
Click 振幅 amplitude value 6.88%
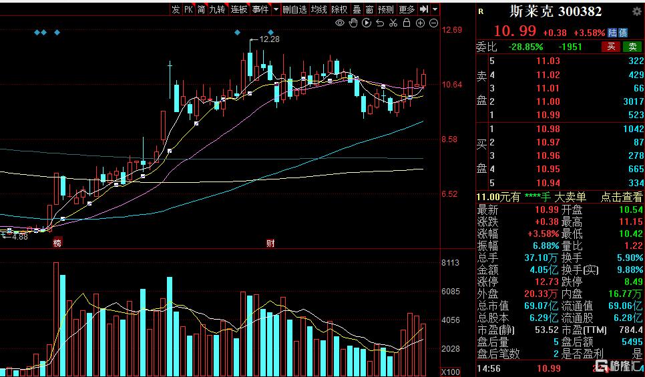pyautogui.click(x=546, y=246)
